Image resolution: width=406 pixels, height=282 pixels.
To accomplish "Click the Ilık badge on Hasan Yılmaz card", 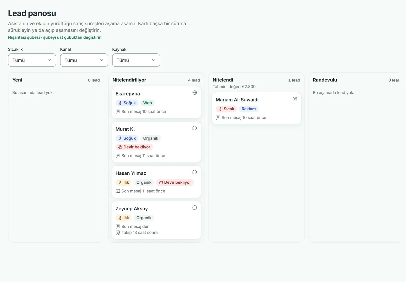I will (124, 182).
